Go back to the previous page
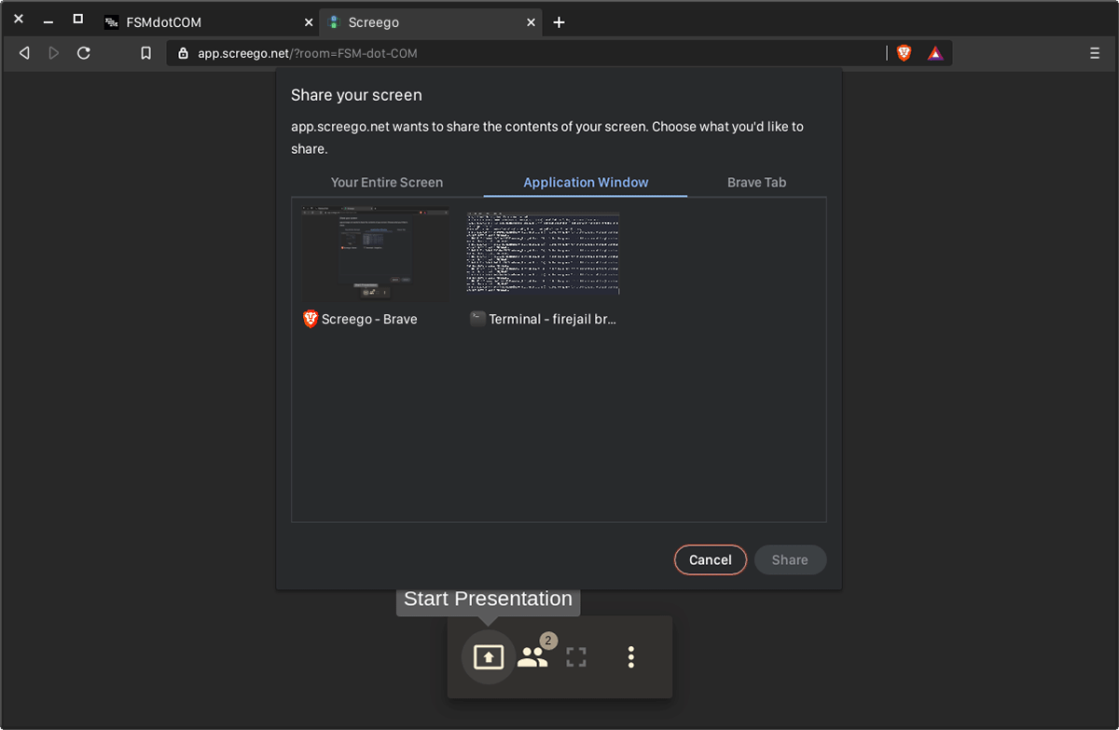 pyautogui.click(x=25, y=53)
